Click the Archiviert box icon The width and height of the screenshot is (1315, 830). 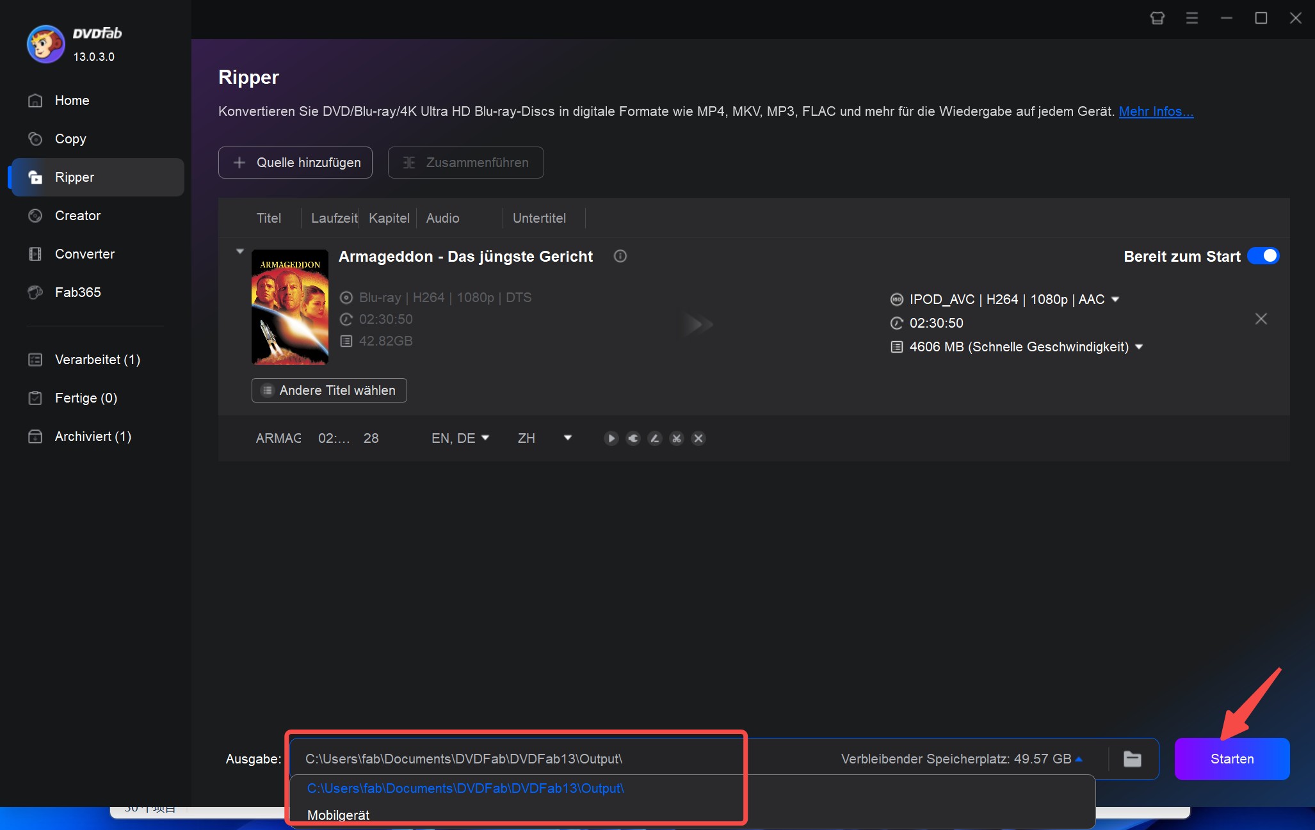[x=35, y=436]
